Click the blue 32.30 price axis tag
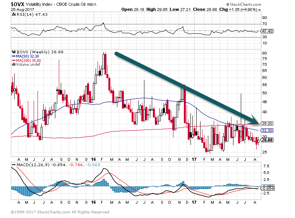The height and width of the screenshot is (218, 295). point(267,130)
